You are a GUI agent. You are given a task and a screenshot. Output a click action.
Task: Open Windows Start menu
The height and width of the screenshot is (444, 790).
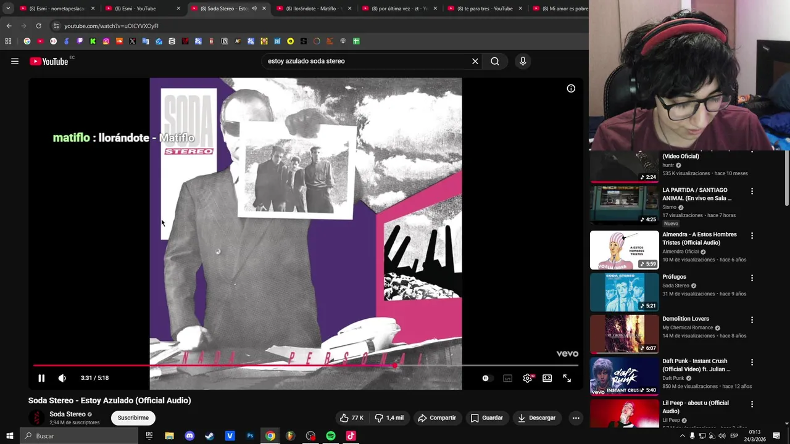click(x=9, y=436)
